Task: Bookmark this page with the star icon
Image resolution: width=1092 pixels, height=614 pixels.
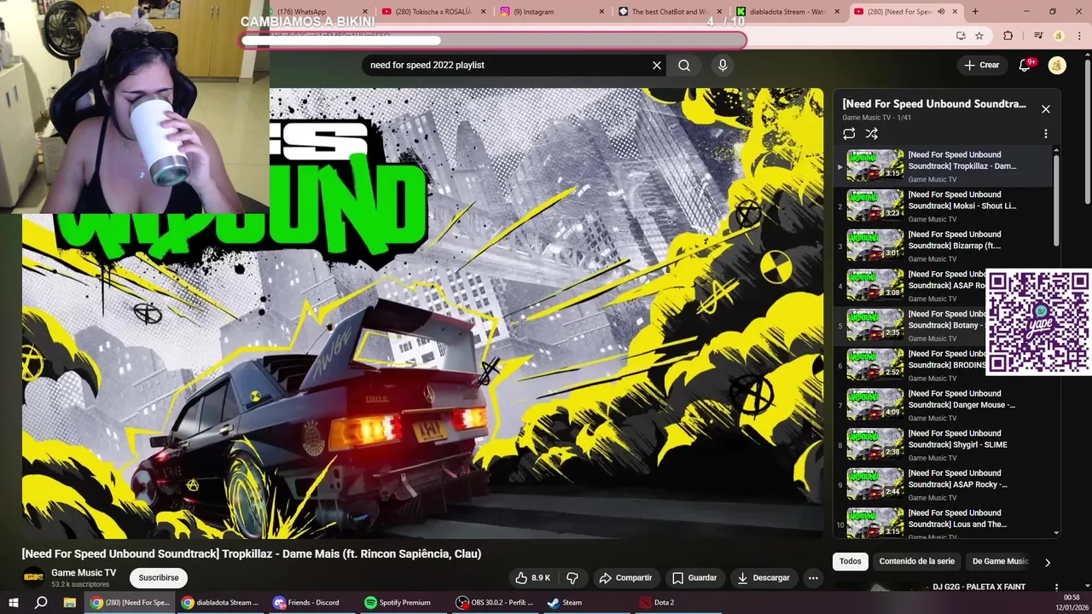Action: (979, 36)
